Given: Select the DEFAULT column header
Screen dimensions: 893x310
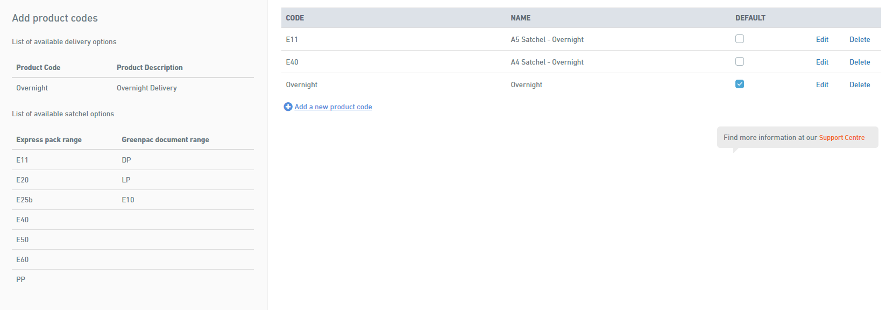Looking at the screenshot, I should click(x=750, y=18).
